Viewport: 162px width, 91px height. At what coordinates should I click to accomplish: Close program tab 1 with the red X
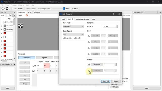[x=27, y=15]
